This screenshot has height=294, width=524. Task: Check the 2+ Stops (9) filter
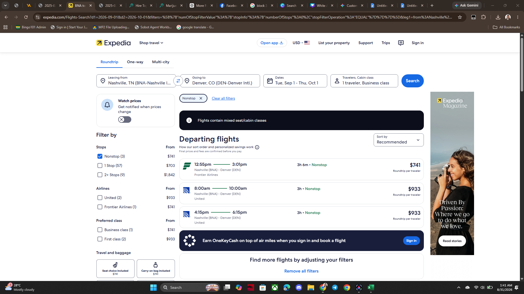pyautogui.click(x=100, y=175)
